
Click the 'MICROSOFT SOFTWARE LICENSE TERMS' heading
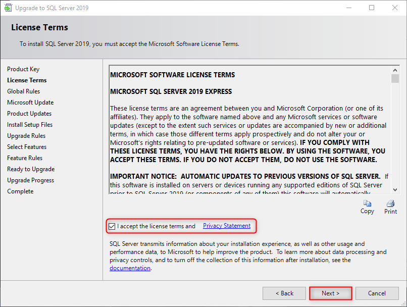point(172,75)
